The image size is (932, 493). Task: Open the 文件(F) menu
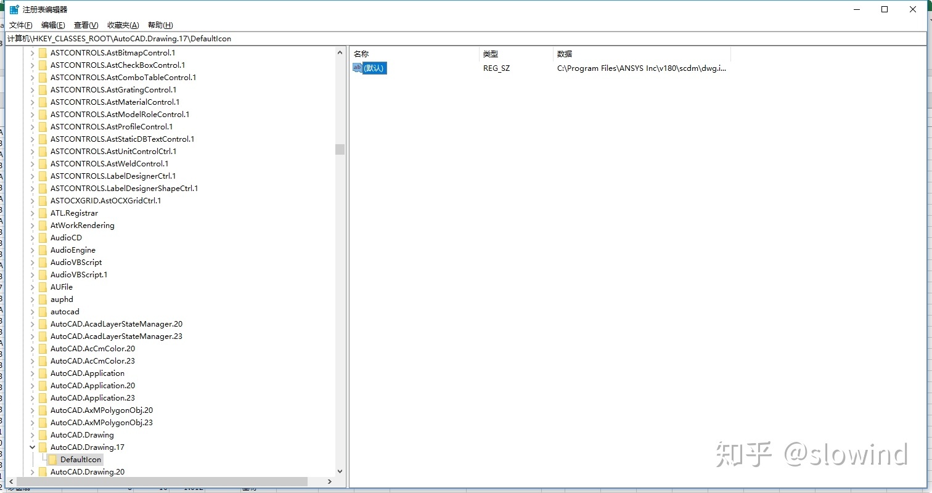(20, 25)
